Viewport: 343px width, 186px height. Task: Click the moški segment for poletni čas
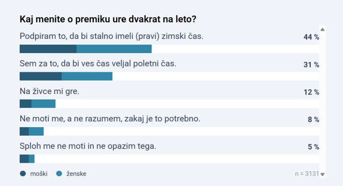(x=41, y=76)
